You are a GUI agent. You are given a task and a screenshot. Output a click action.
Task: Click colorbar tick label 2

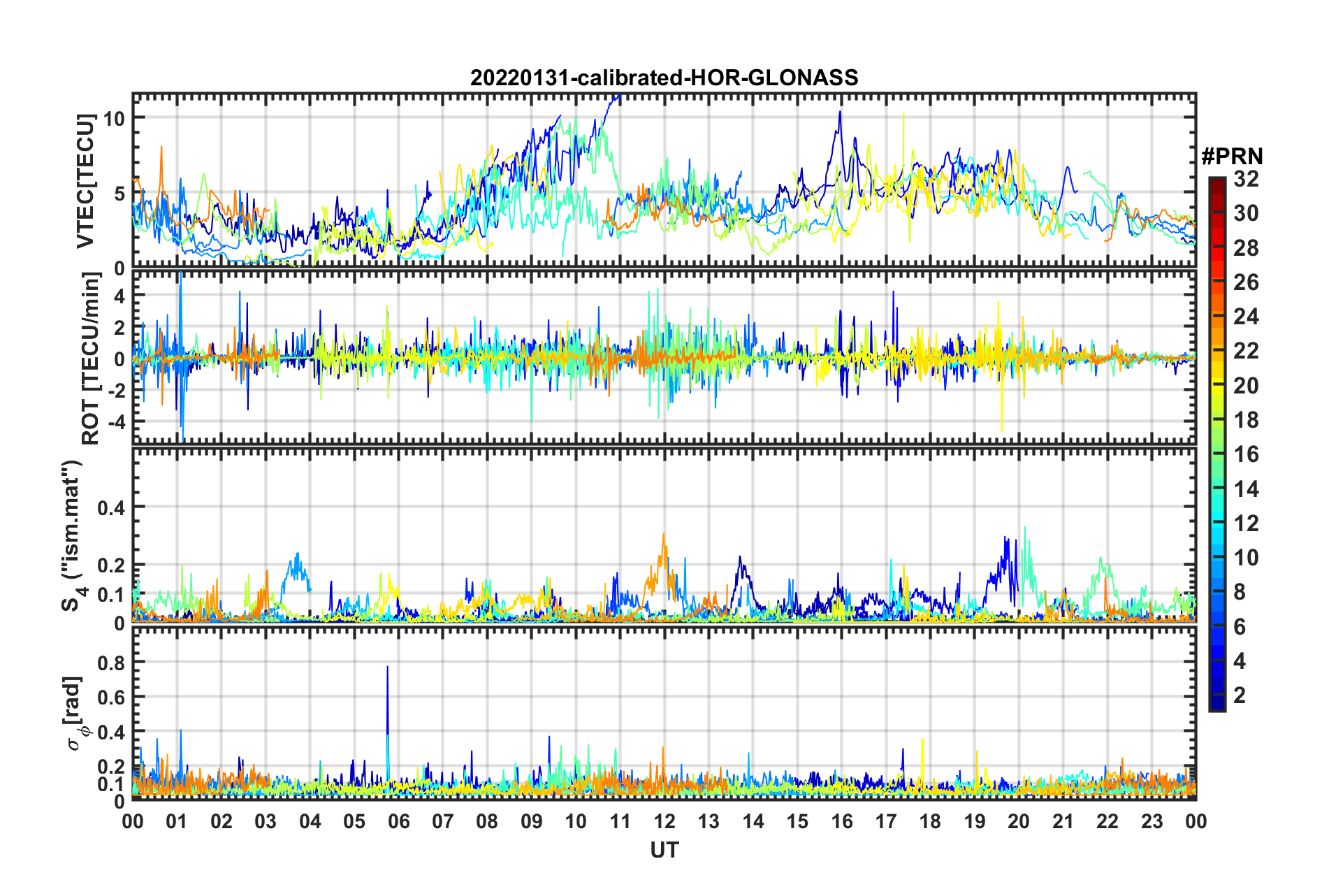coord(1240,695)
